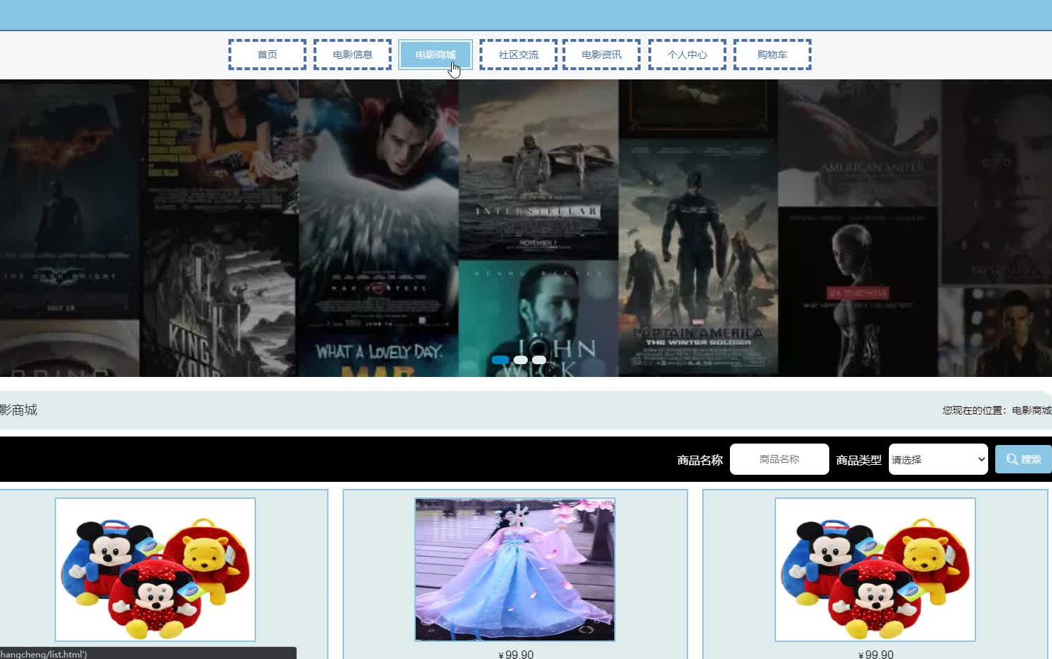Image resolution: width=1052 pixels, height=659 pixels.
Task: Click the 搜索 search button
Action: tap(1024, 459)
